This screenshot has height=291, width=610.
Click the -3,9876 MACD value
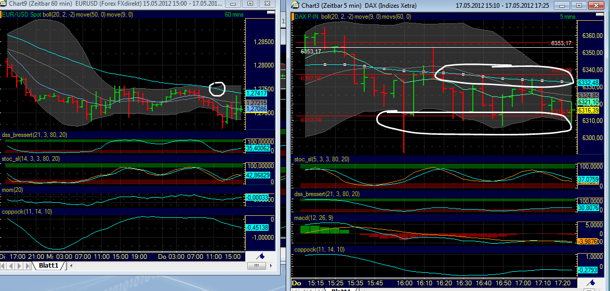(x=589, y=241)
